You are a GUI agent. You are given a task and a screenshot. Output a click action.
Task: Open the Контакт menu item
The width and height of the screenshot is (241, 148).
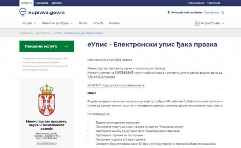pyautogui.click(x=115, y=23)
